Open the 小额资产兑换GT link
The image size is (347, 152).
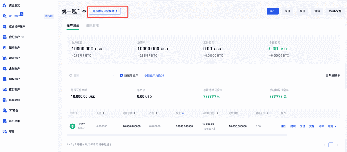[154, 75]
